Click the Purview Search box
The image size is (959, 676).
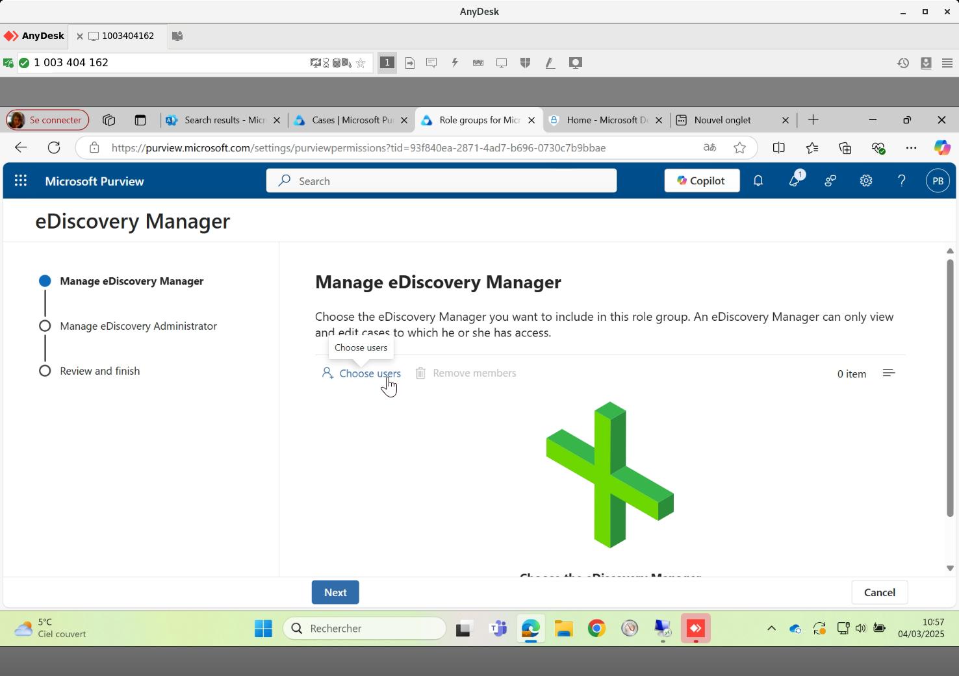pos(441,181)
